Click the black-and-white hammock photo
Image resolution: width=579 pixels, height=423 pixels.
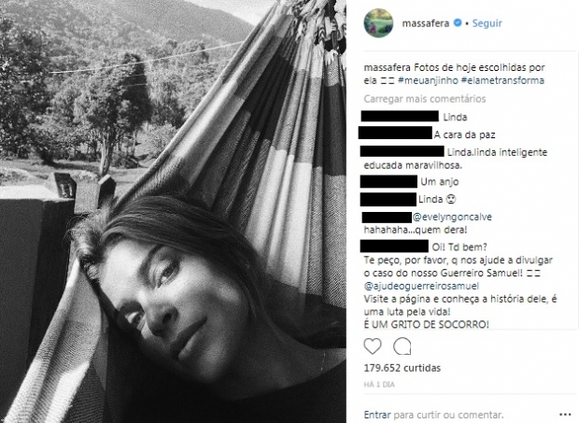click(173, 211)
